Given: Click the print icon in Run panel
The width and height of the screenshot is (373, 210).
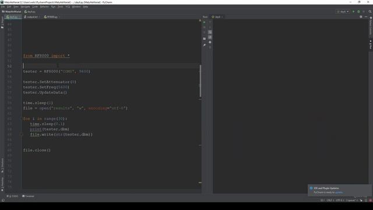Looking at the screenshot, I should (210, 42).
